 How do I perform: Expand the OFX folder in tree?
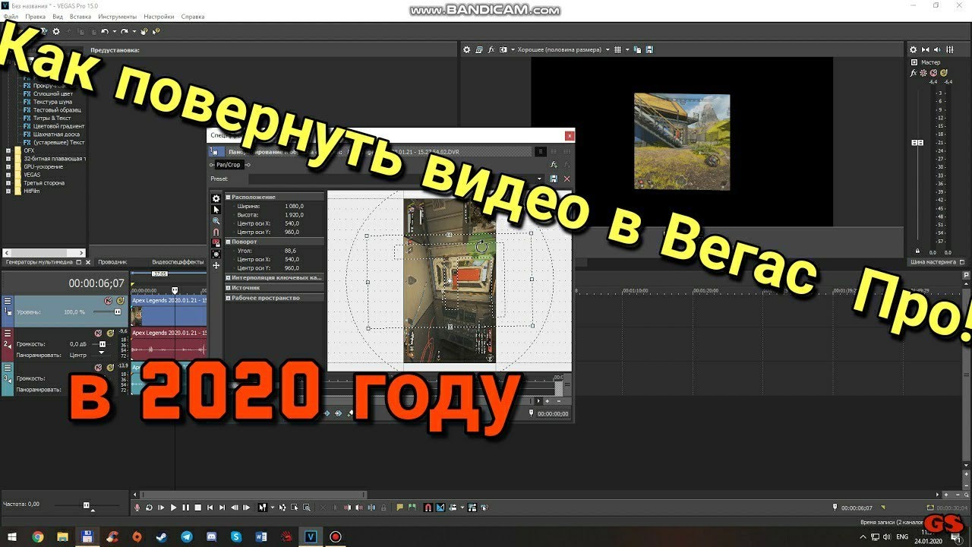tap(8, 150)
